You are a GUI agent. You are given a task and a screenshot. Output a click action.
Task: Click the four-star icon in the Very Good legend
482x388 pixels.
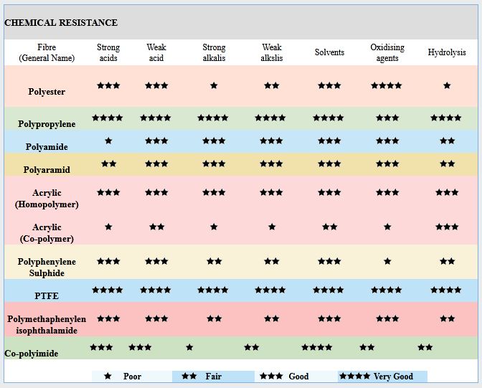pyautogui.click(x=354, y=377)
